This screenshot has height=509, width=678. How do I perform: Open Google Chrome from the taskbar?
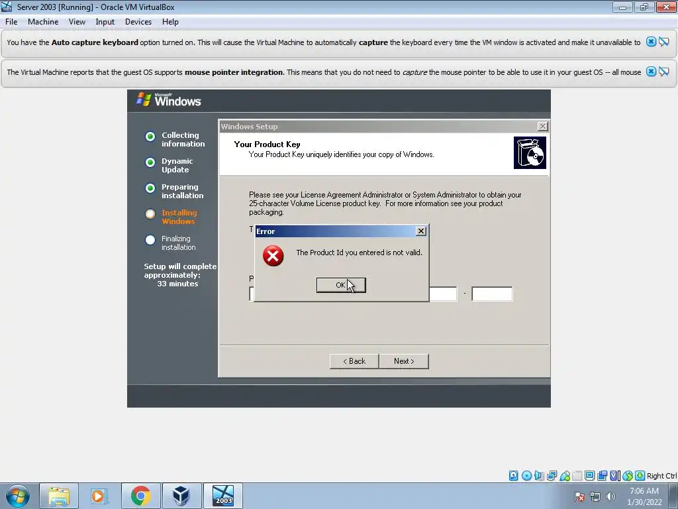[140, 496]
